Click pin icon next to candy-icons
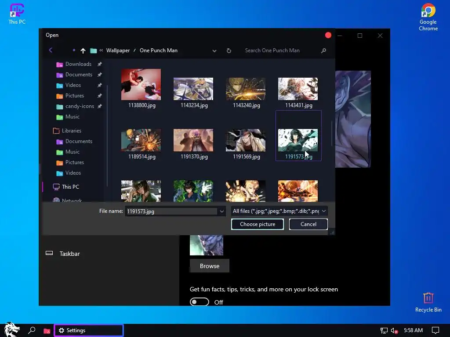Image resolution: width=450 pixels, height=337 pixels. 100,106
